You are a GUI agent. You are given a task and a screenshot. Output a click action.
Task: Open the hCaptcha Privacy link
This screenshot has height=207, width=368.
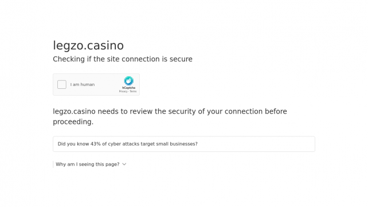(123, 91)
